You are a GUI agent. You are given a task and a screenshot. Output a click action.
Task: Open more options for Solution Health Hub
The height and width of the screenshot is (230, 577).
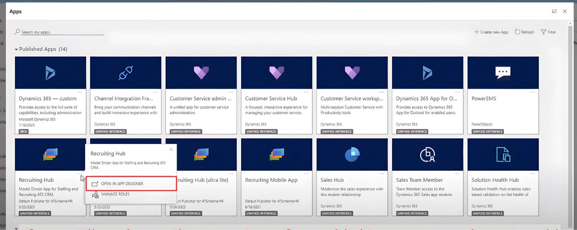532,174
